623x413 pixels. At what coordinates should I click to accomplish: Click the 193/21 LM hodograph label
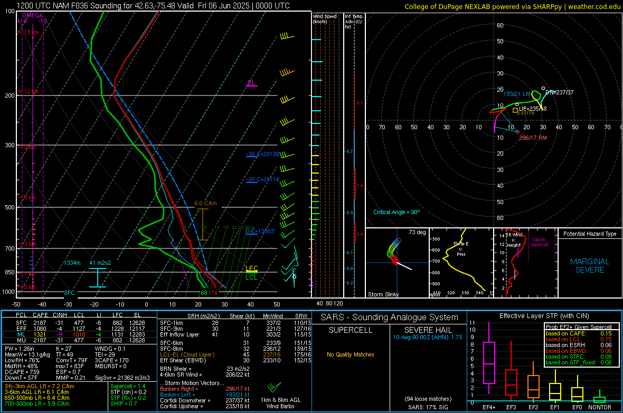pyautogui.click(x=517, y=94)
